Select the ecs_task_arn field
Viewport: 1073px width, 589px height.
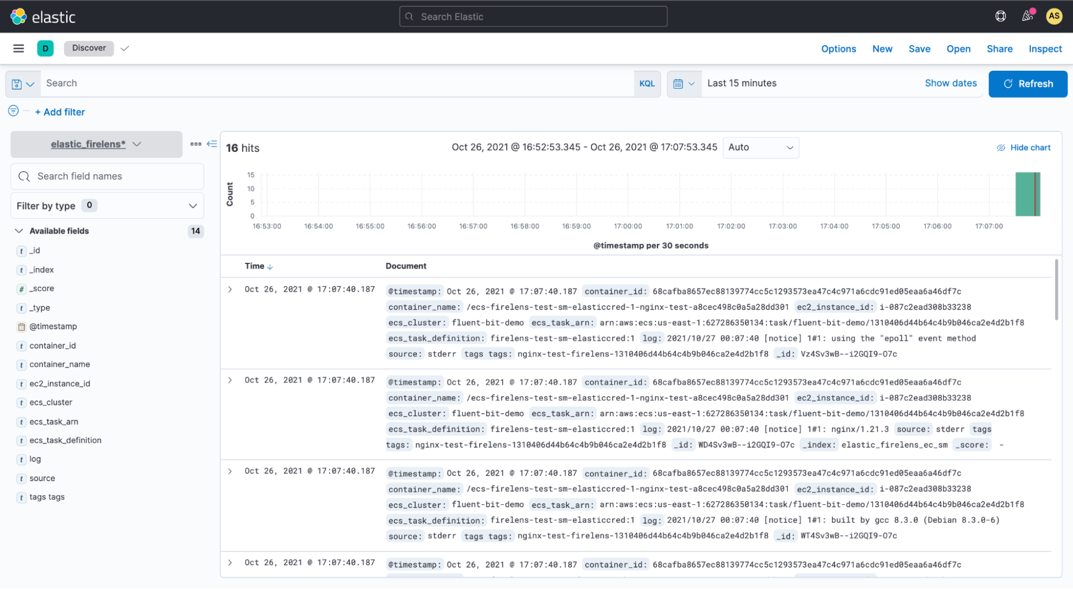pyautogui.click(x=54, y=422)
